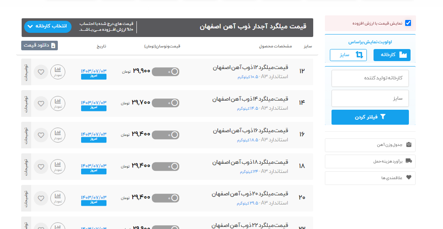
Task: Show the price chart for size 20 rebar
Action: click(58, 198)
